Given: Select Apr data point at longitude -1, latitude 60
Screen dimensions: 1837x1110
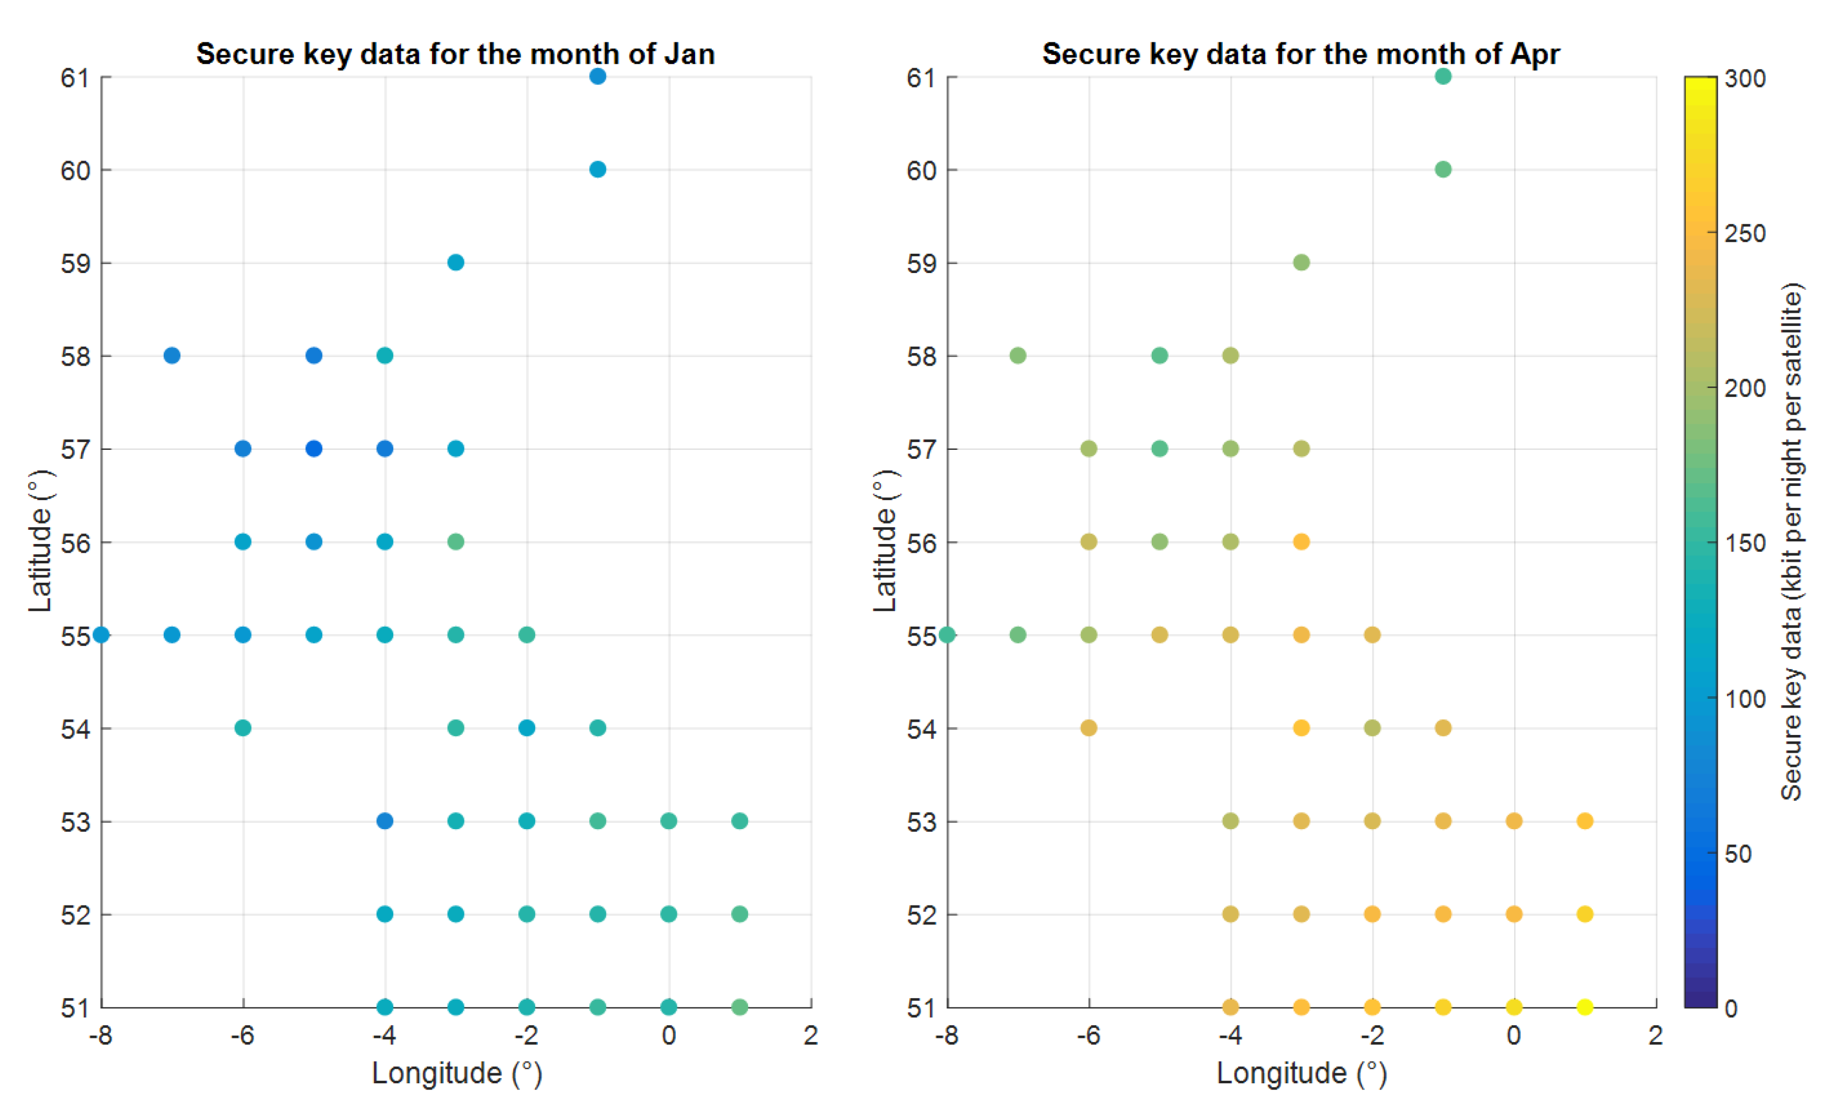Looking at the screenshot, I should [x=1443, y=169].
